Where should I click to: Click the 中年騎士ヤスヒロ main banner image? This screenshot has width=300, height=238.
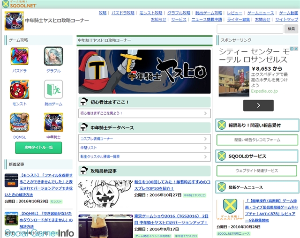tap(144, 72)
